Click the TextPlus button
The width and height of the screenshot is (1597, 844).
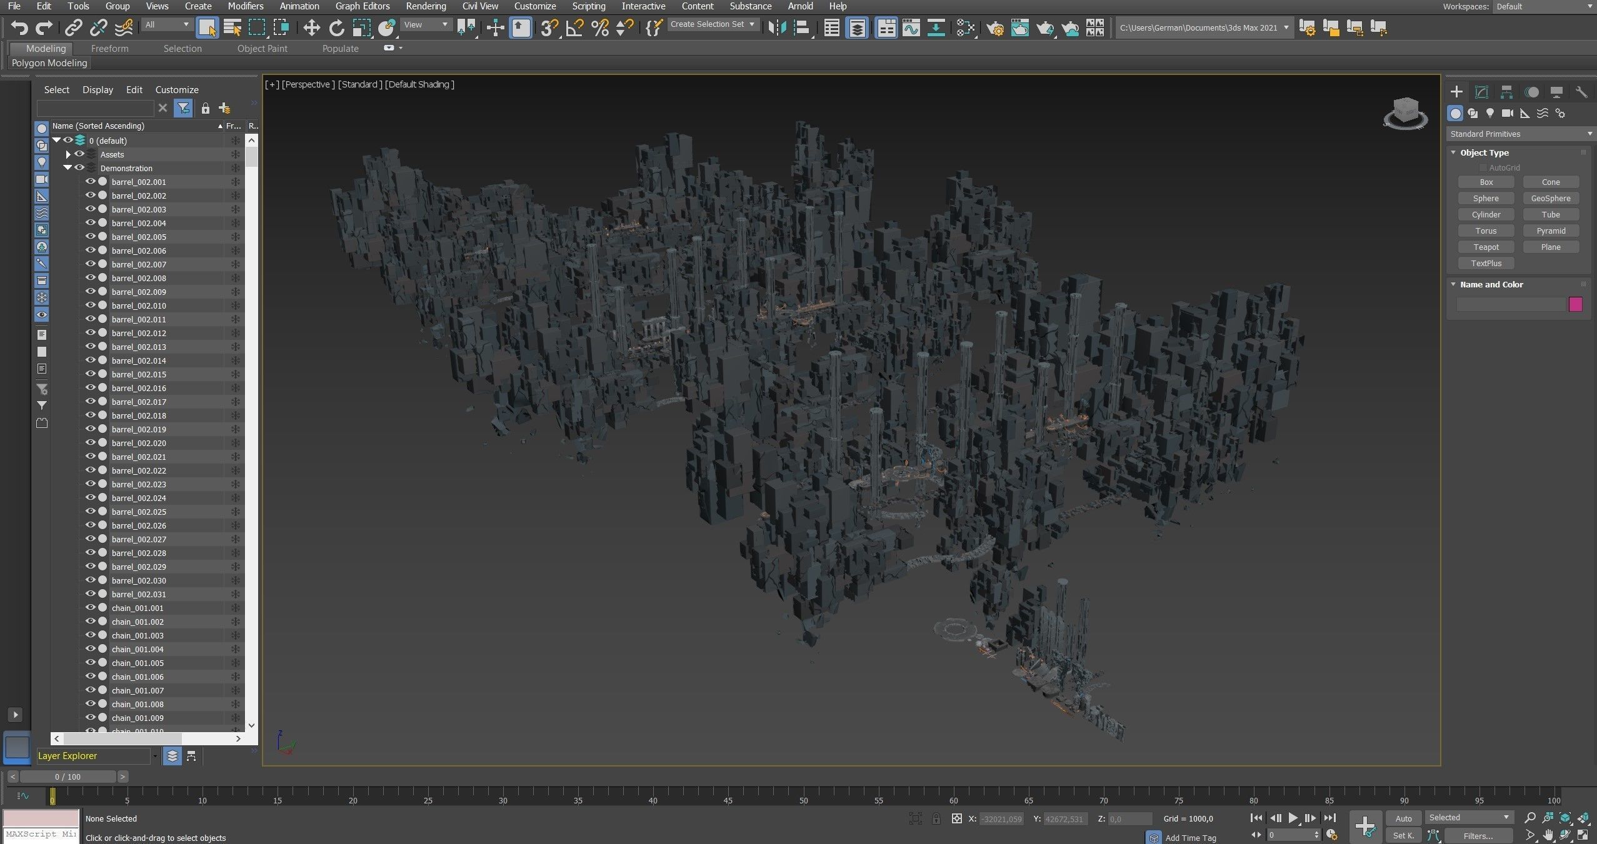1486,264
